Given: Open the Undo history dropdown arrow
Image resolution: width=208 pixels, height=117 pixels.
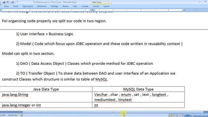Looking at the screenshot, I should 10,2.
